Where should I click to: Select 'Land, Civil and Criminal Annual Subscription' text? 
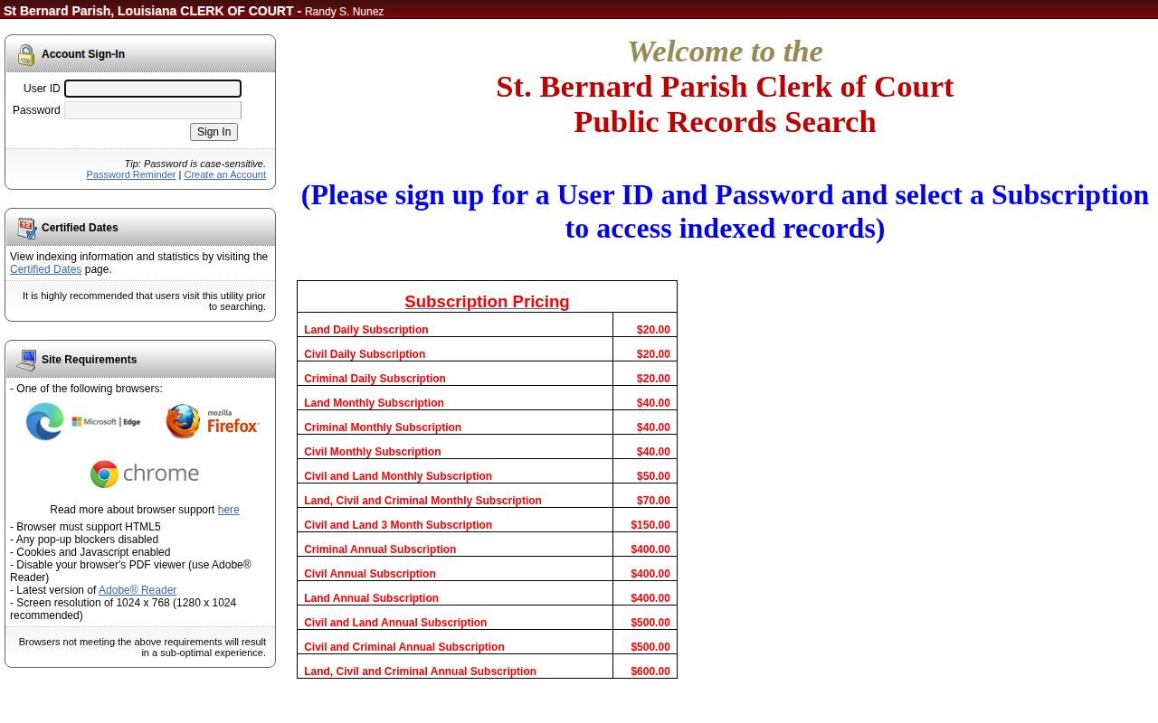[x=420, y=671]
